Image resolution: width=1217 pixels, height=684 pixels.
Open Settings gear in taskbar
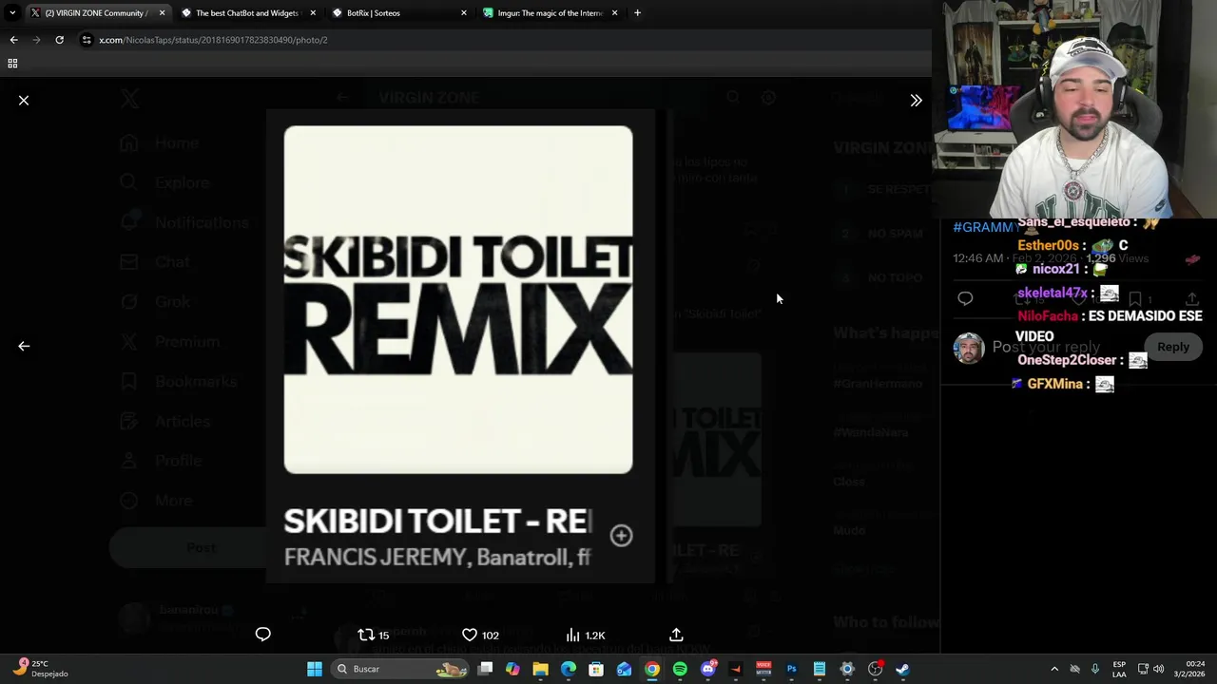click(x=847, y=669)
